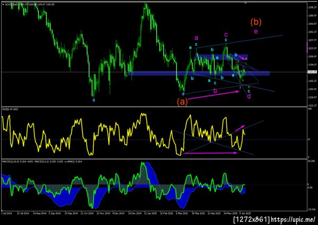Click the dropdown arrow beside GOLD,Daily title

3,4
